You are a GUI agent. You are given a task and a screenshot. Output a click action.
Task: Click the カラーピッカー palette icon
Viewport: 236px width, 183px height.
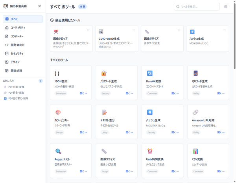coord(58,112)
